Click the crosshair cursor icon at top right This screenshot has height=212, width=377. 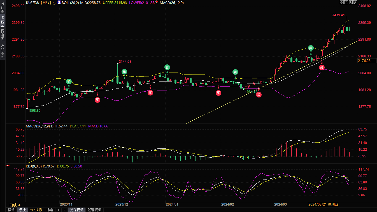coord(341,2)
